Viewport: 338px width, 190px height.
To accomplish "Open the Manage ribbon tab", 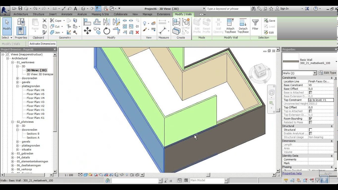I will pyautogui.click(x=147, y=14).
